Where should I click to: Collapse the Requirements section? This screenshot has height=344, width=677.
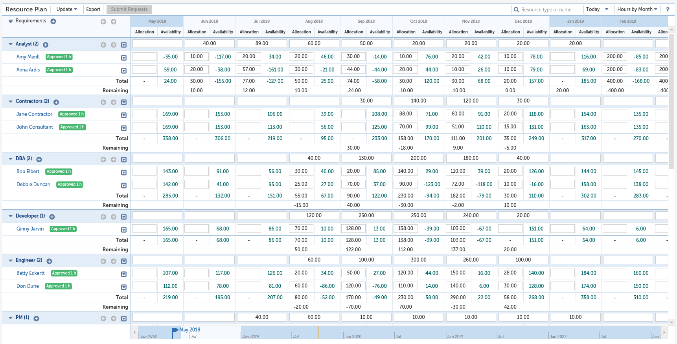(11, 21)
